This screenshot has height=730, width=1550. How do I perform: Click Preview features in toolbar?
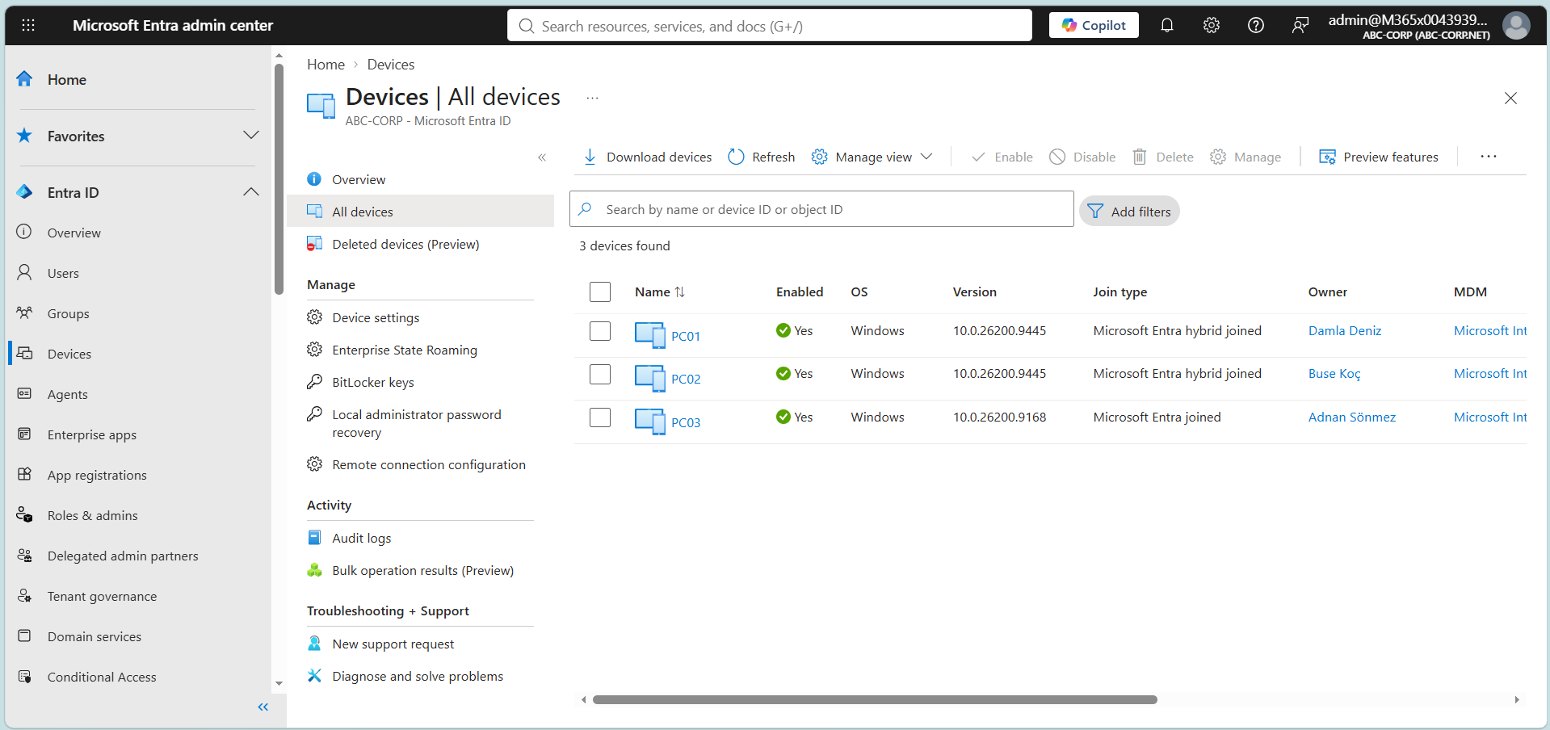(1379, 157)
